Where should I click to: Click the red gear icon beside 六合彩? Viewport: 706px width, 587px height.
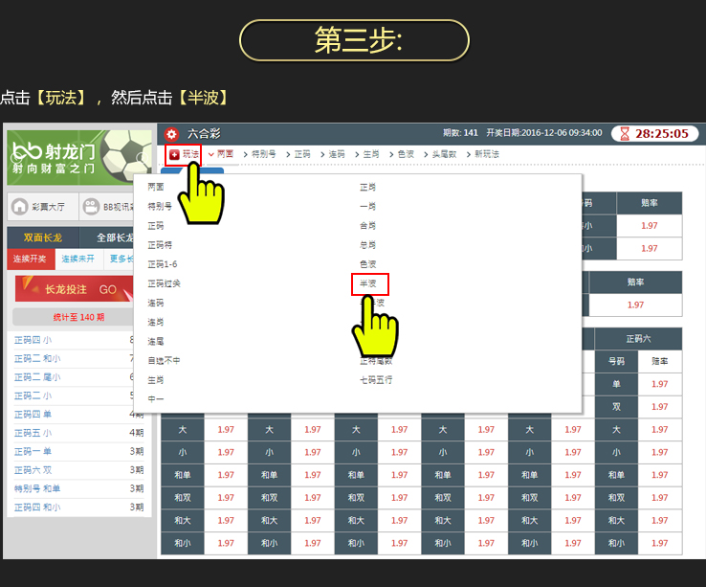(x=171, y=134)
